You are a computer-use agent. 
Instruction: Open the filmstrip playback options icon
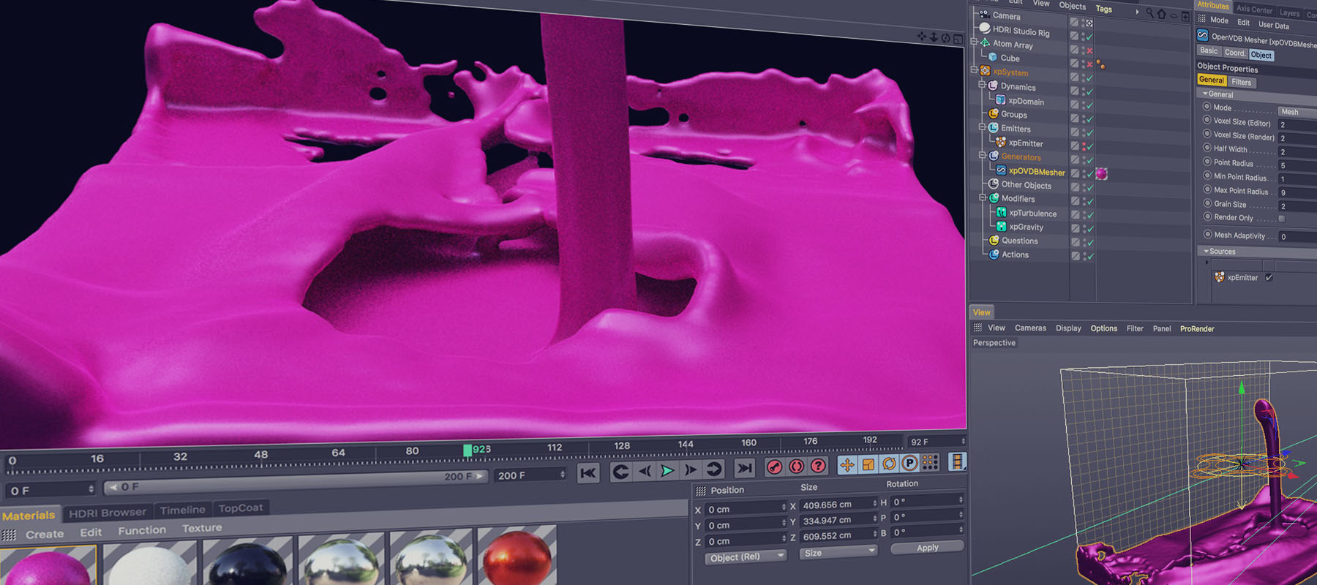pos(957,461)
